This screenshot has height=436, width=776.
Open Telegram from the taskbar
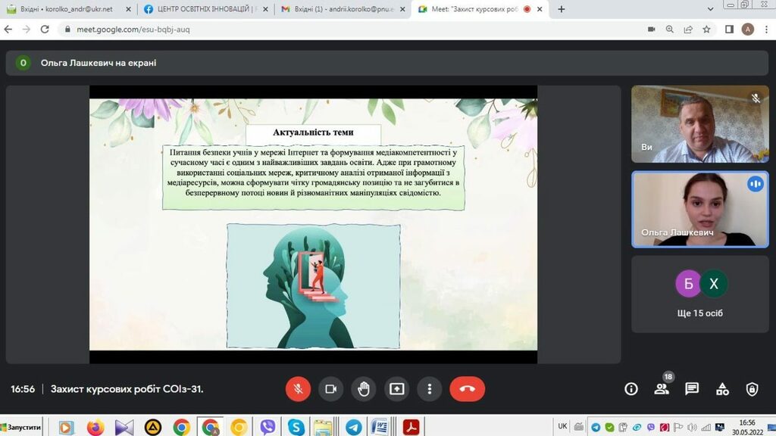point(352,427)
